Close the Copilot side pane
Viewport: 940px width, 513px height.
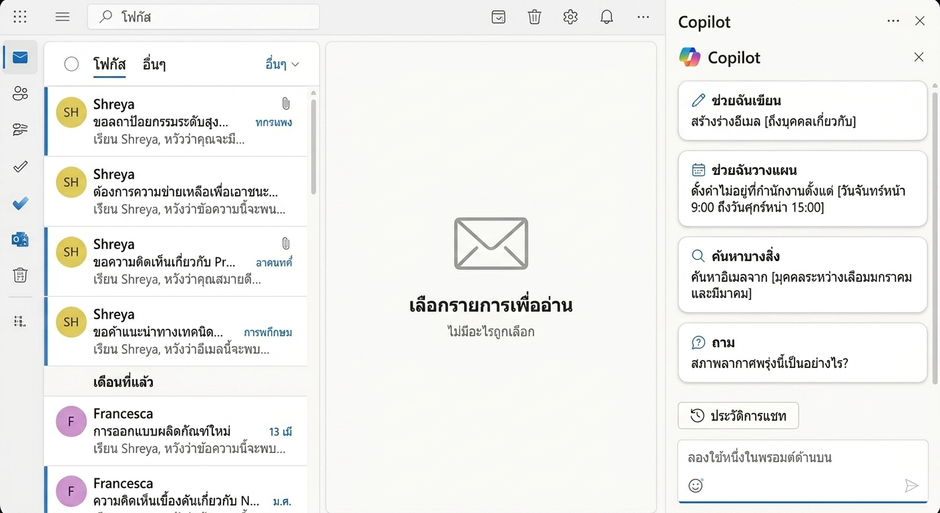[x=920, y=21]
